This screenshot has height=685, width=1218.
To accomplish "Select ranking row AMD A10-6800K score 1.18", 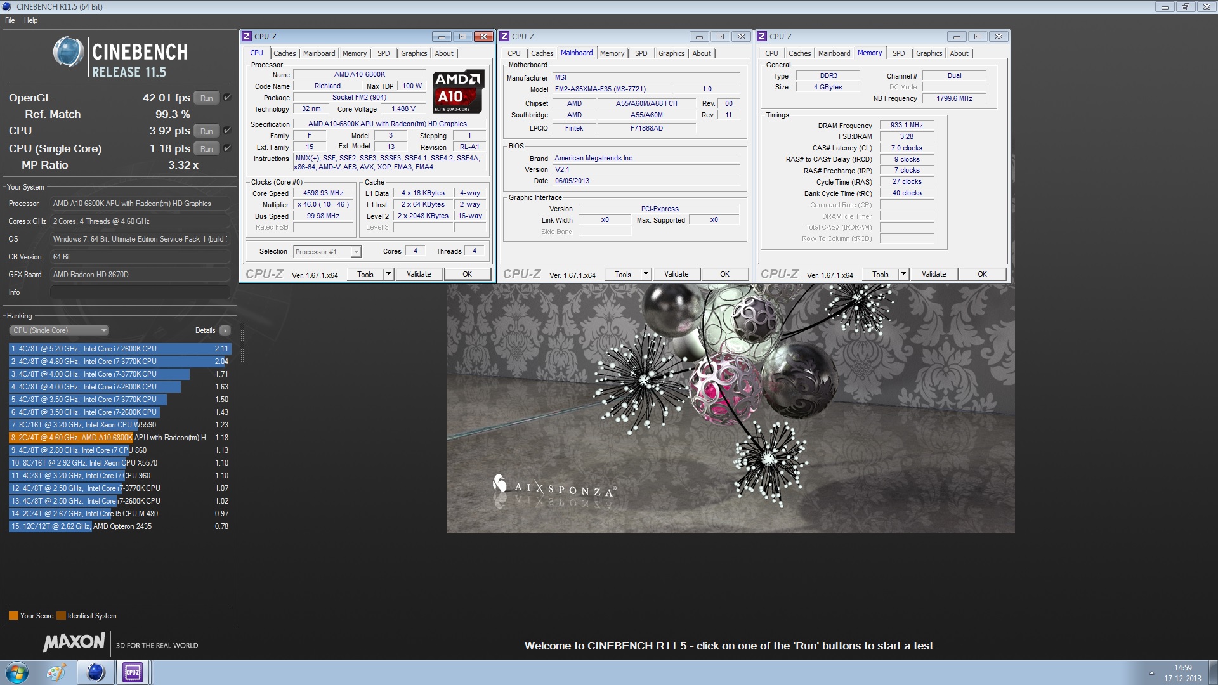I will [x=120, y=438].
